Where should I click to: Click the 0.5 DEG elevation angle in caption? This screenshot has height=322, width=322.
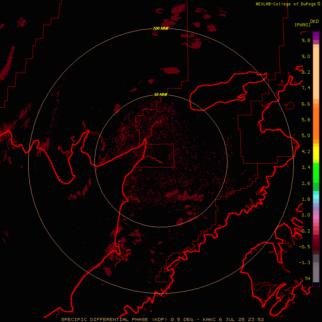tap(182, 319)
